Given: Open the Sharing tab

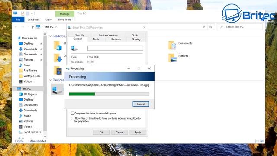Looking at the screenshot, I should [x=136, y=39].
